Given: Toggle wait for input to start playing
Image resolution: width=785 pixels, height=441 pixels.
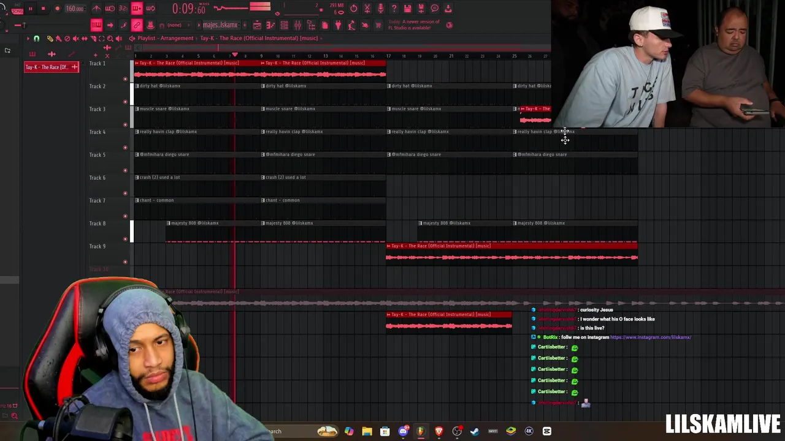Looking at the screenshot, I should (110, 9).
